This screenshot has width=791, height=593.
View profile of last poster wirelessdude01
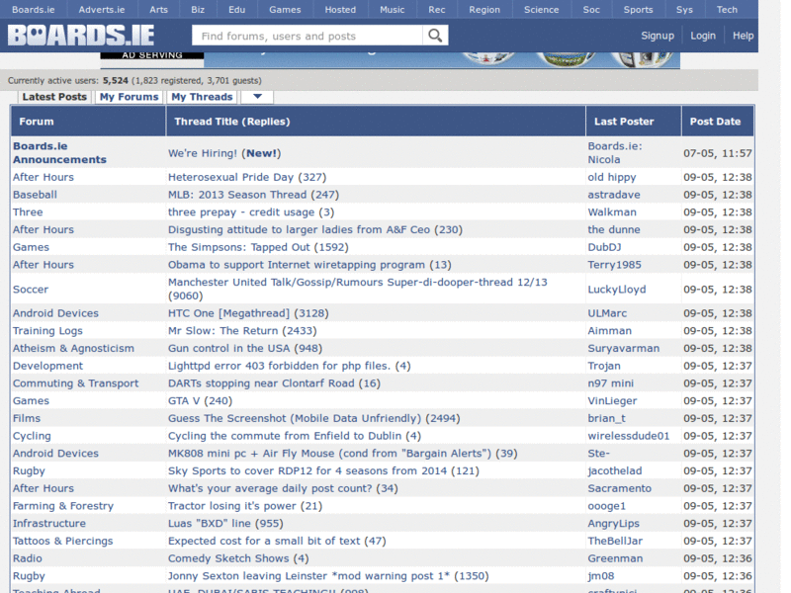click(629, 436)
